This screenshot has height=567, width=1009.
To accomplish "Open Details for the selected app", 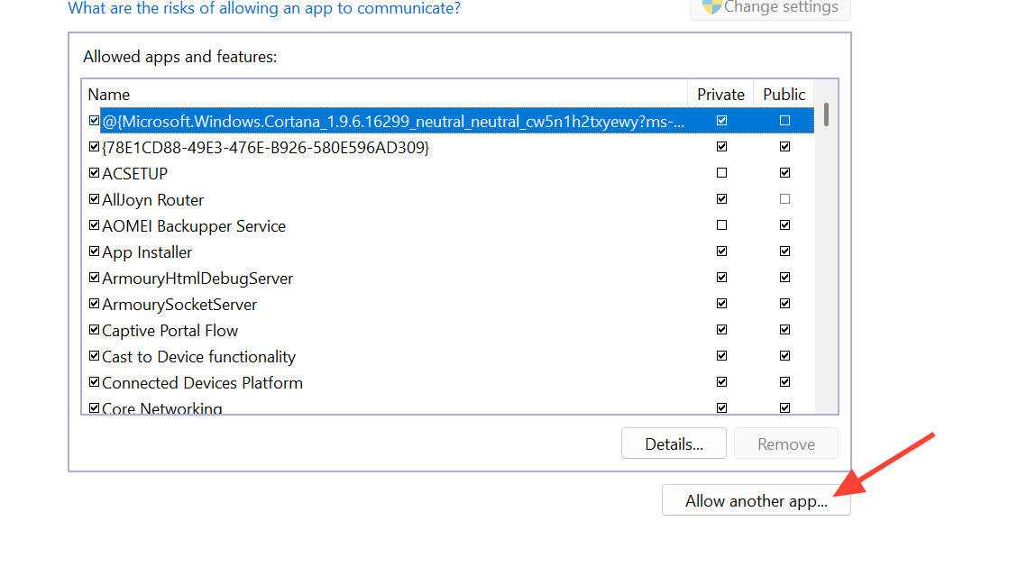I will [x=673, y=444].
